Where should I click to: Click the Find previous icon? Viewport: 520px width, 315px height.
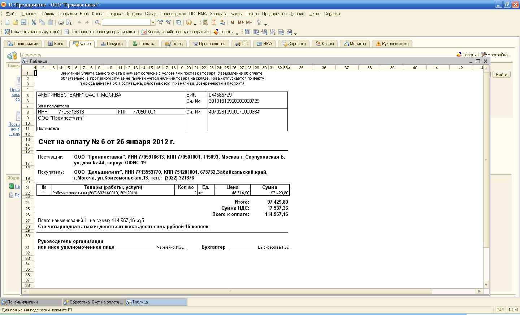tap(168, 22)
